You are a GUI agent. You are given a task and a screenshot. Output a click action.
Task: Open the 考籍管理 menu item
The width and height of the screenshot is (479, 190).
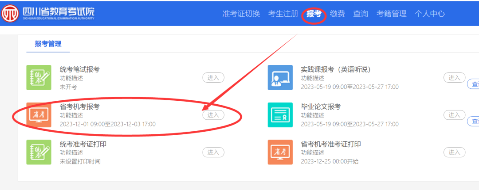[x=392, y=14]
